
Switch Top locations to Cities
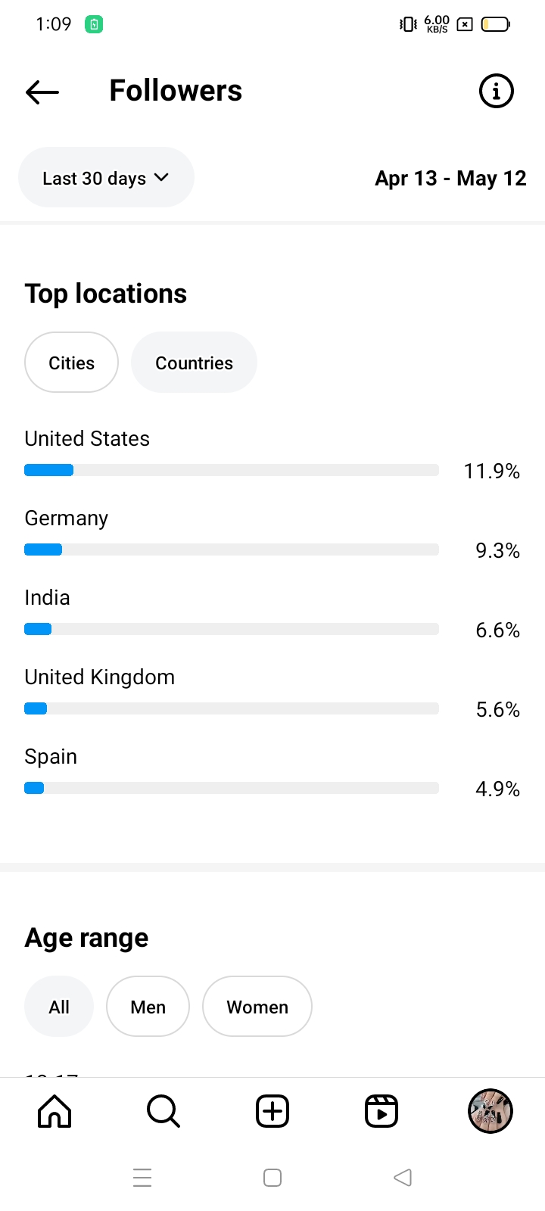[x=71, y=363]
